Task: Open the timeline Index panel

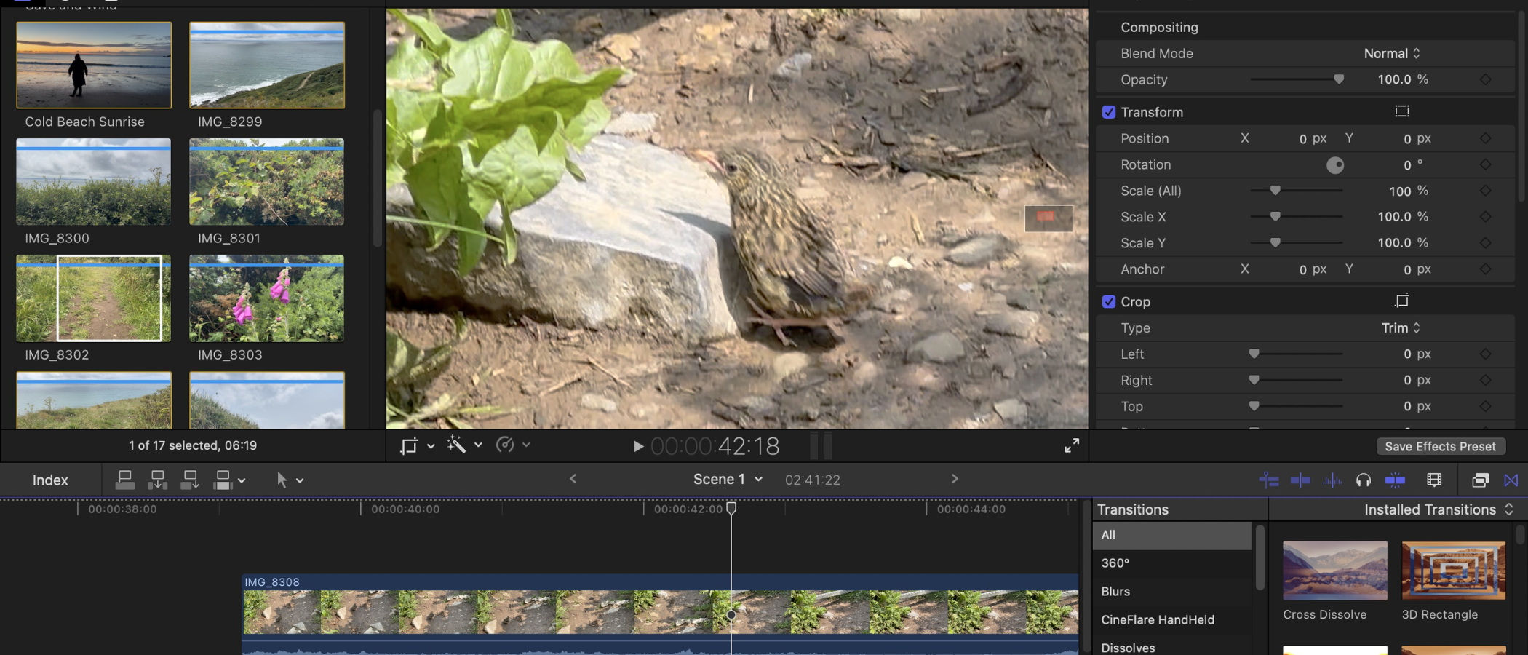Action: coord(50,480)
